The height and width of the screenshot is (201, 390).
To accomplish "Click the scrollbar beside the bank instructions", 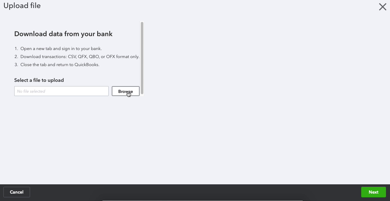I will (142, 58).
